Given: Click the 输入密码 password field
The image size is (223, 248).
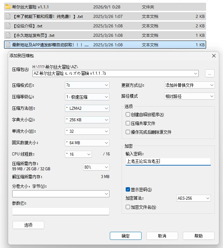Looking at the screenshot, I should click(x=168, y=161).
